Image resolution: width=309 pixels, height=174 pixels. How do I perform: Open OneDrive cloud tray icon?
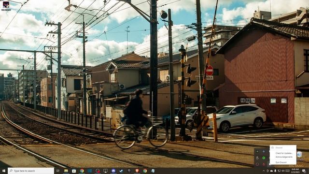click(x=271, y=171)
